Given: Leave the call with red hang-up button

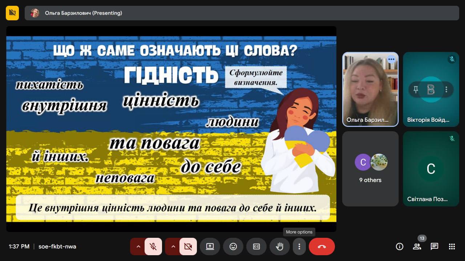Looking at the screenshot, I should 322,246.
